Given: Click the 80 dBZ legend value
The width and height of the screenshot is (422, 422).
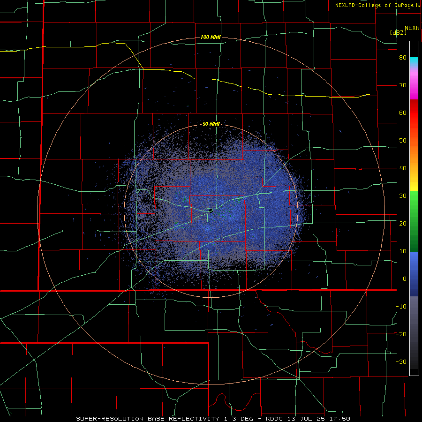Looking at the screenshot, I should pos(403,58).
